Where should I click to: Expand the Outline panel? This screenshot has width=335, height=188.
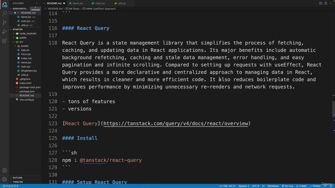(17, 178)
